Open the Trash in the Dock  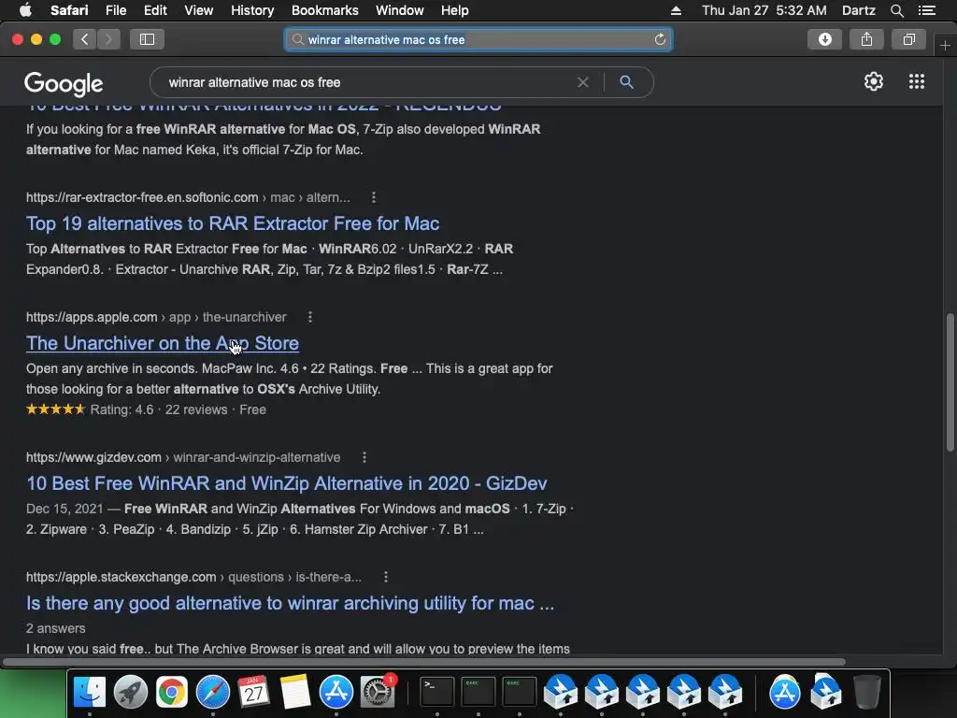coord(866,693)
